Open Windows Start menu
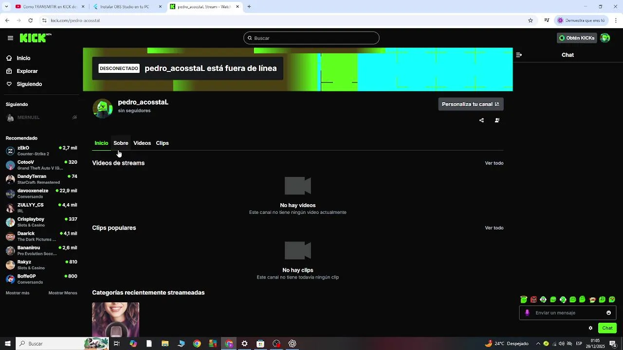 click(x=8, y=344)
